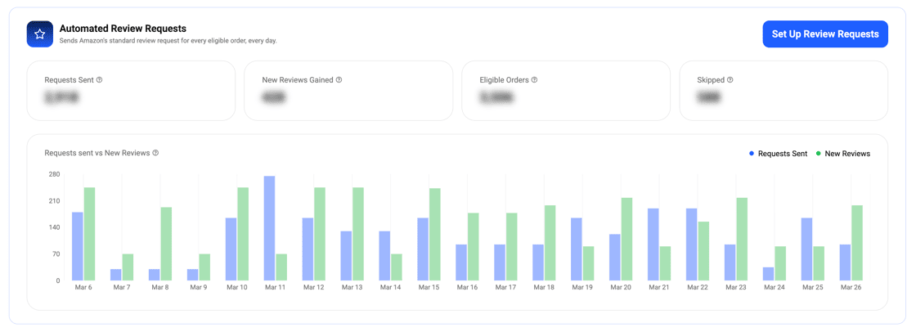This screenshot has height=332, width=916.
Task: Click the Mar 6 green New Reviews bar
Action: point(89,234)
